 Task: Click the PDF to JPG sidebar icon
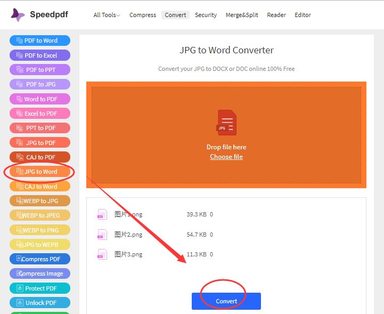(20, 84)
